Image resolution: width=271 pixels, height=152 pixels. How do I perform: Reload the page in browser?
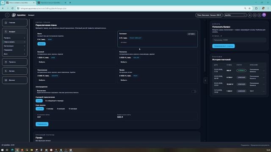pos(12,8)
